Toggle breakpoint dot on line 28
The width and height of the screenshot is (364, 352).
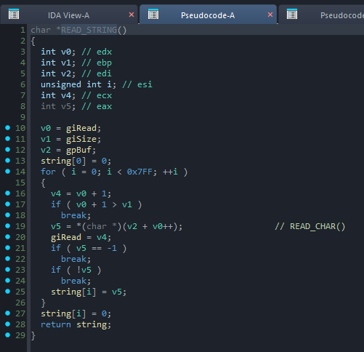click(7, 324)
